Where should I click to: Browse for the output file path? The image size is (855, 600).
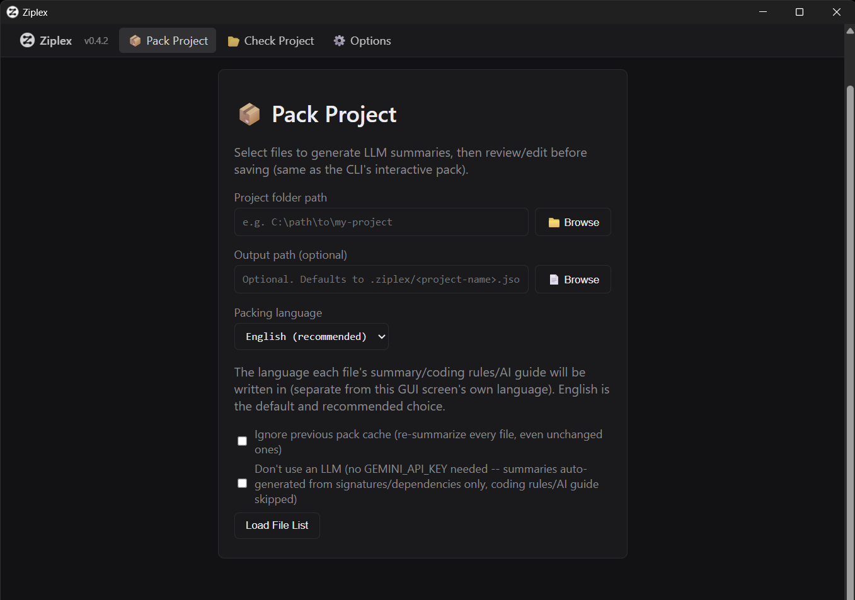(573, 280)
